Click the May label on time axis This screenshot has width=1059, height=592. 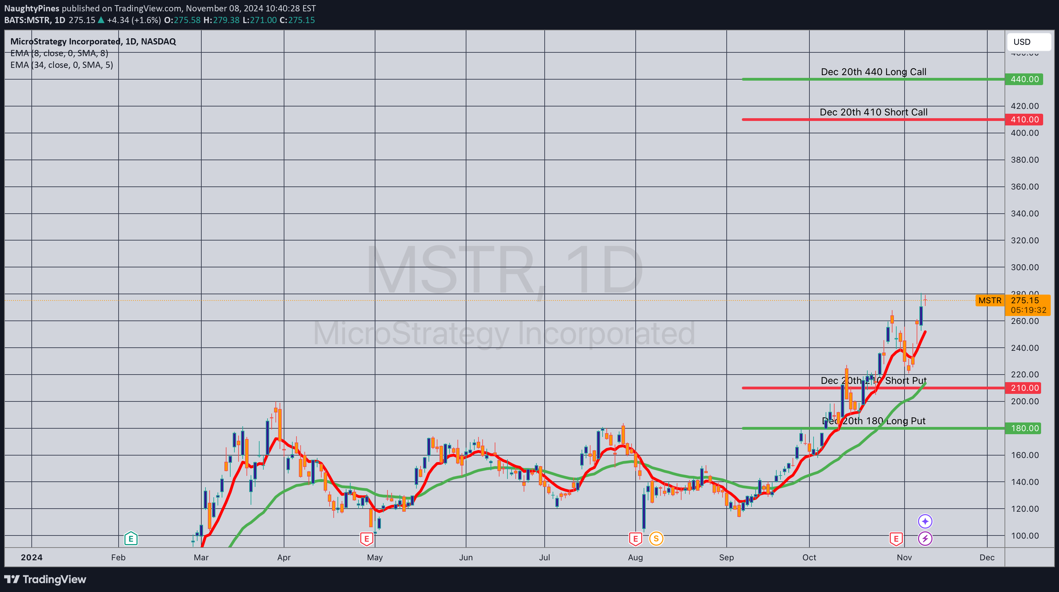375,558
